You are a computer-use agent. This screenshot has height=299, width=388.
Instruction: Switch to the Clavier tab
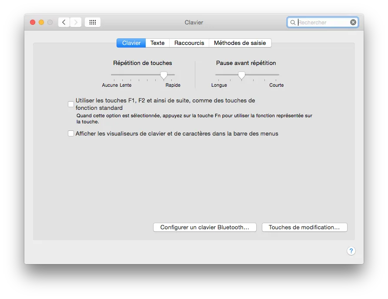tap(131, 43)
